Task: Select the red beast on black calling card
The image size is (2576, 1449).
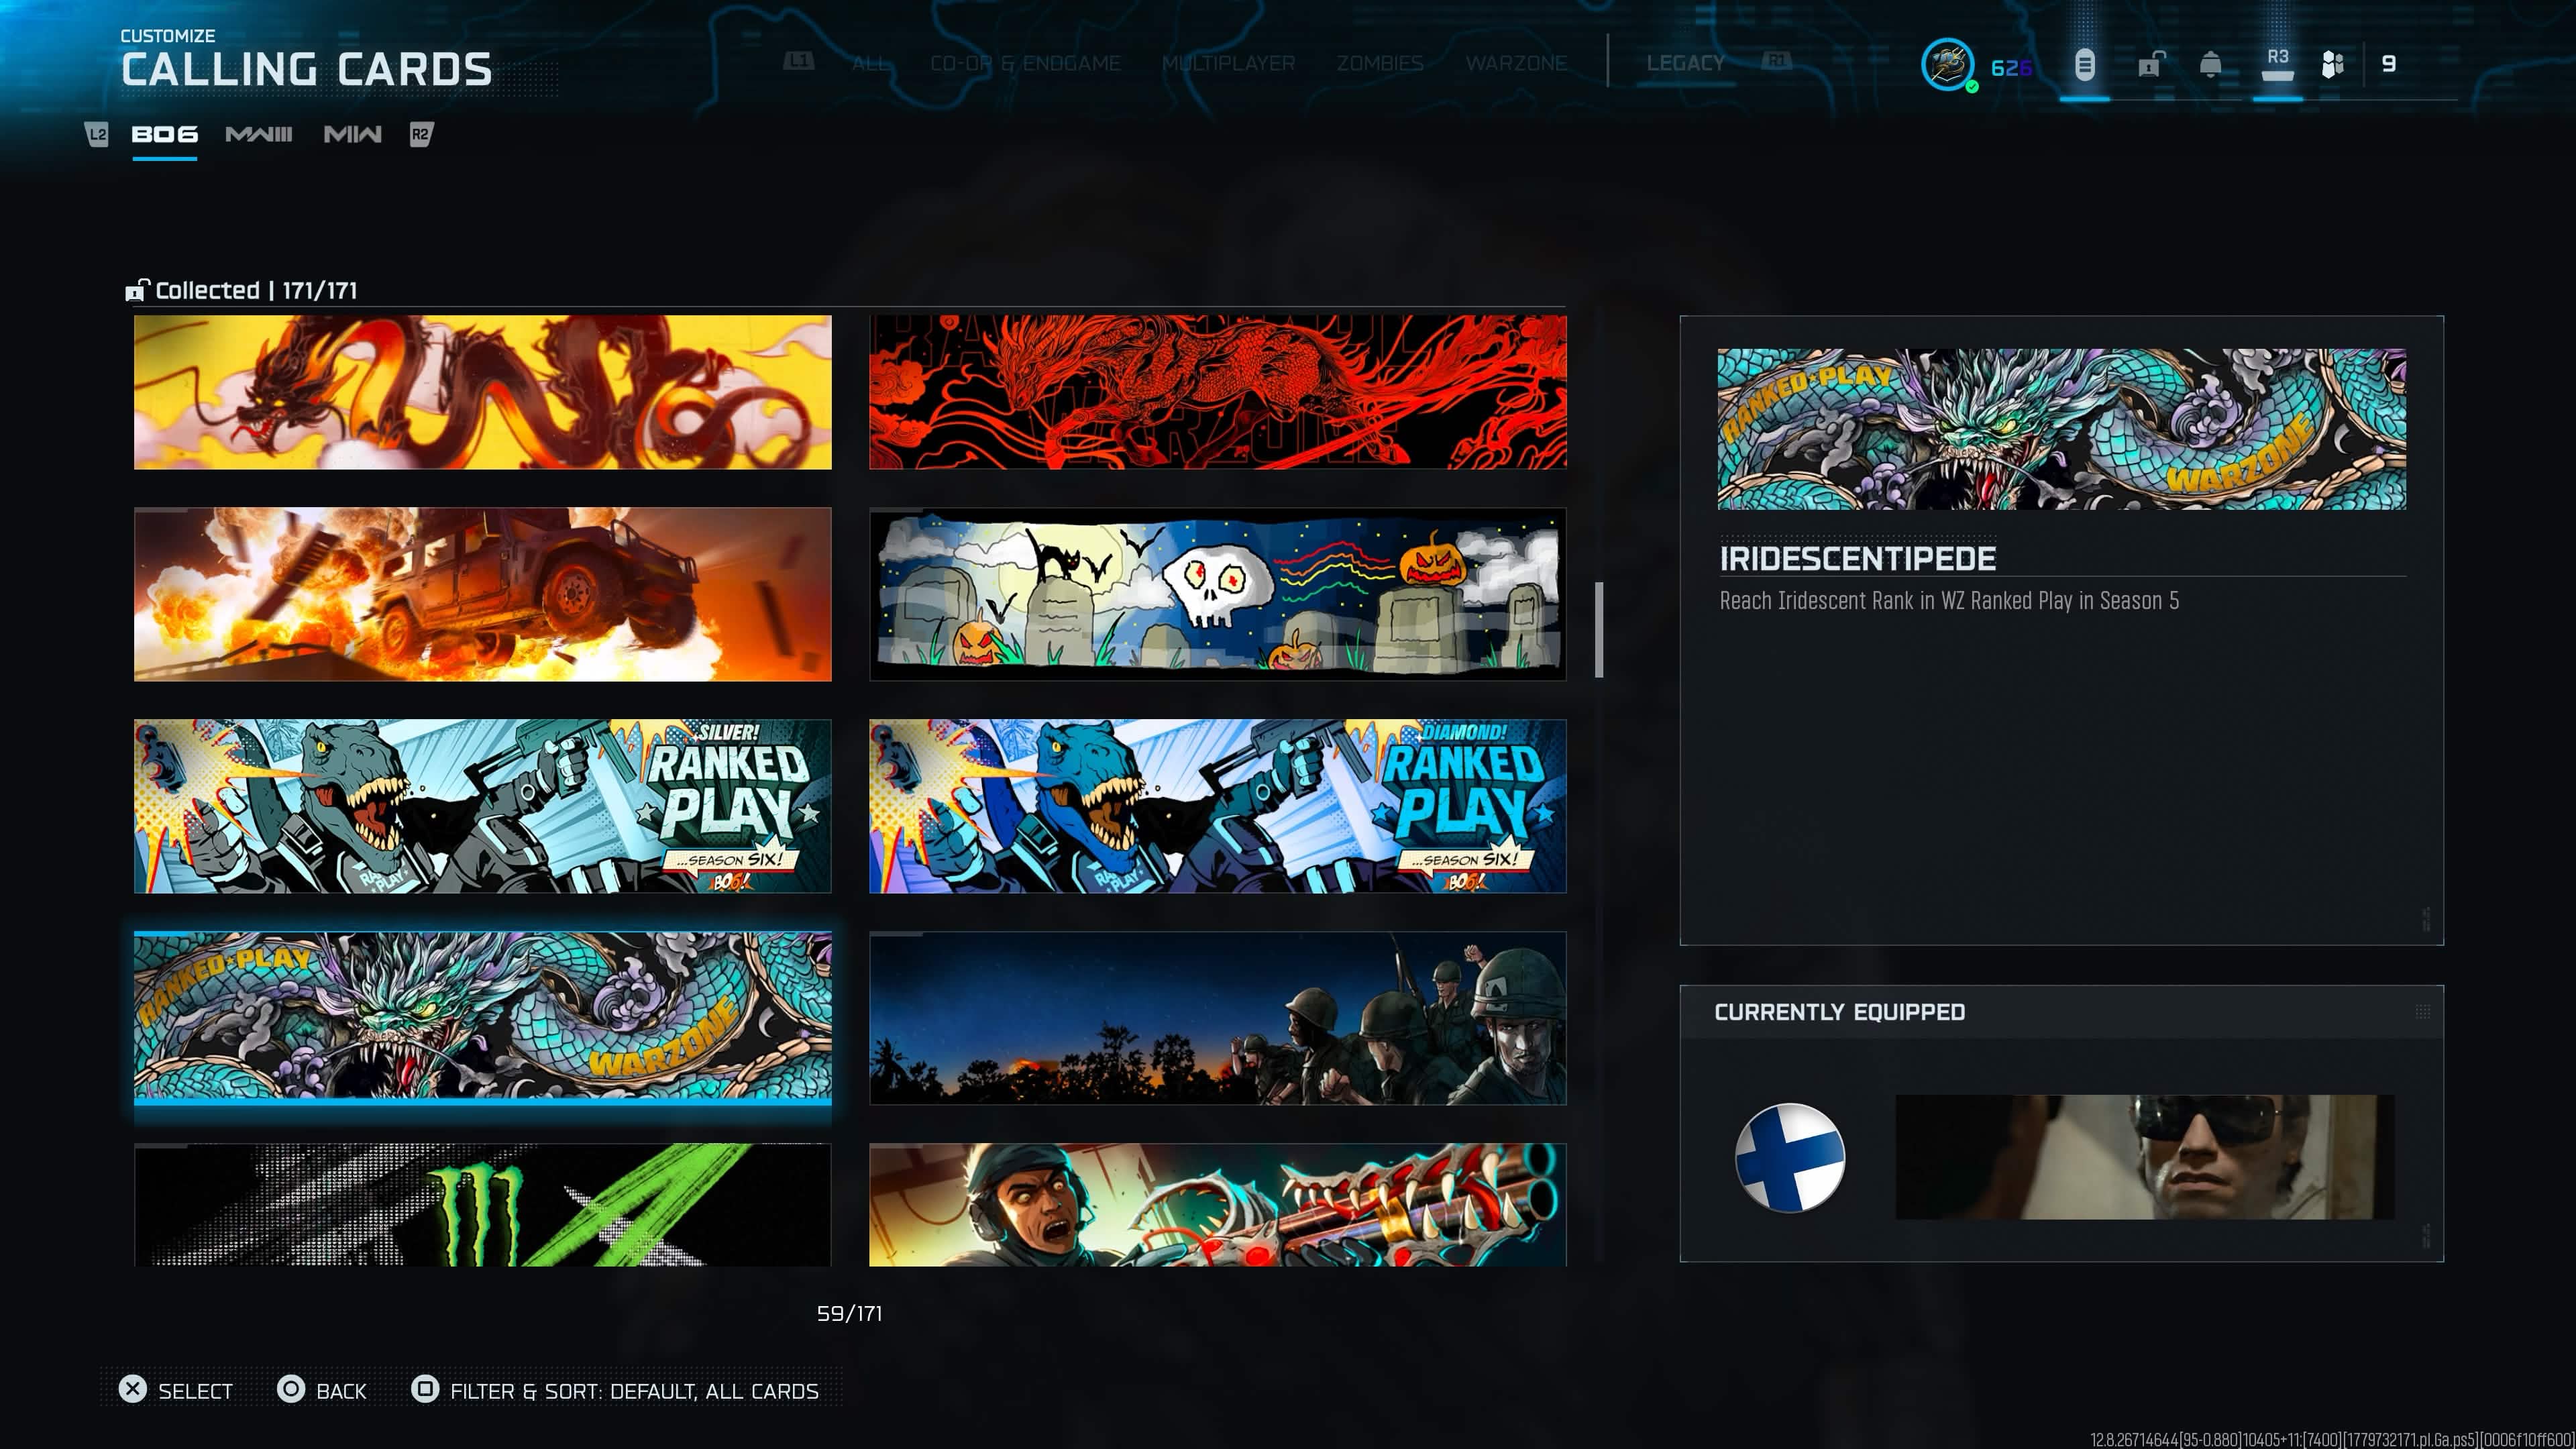Action: click(x=1218, y=392)
